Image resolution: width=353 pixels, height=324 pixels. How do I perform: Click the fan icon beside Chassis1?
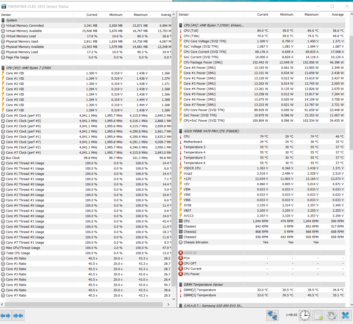point(181,226)
